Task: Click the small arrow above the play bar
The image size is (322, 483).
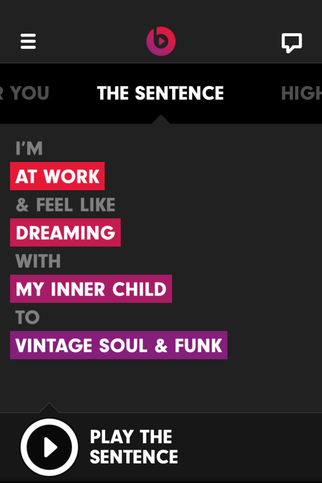Action: [x=49, y=408]
